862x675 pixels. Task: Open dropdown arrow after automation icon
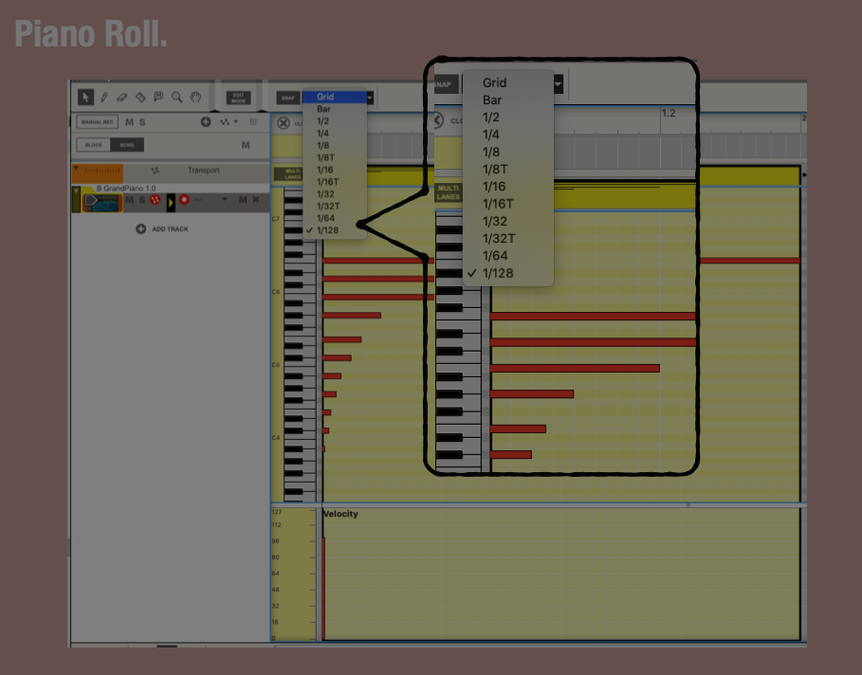tap(236, 121)
